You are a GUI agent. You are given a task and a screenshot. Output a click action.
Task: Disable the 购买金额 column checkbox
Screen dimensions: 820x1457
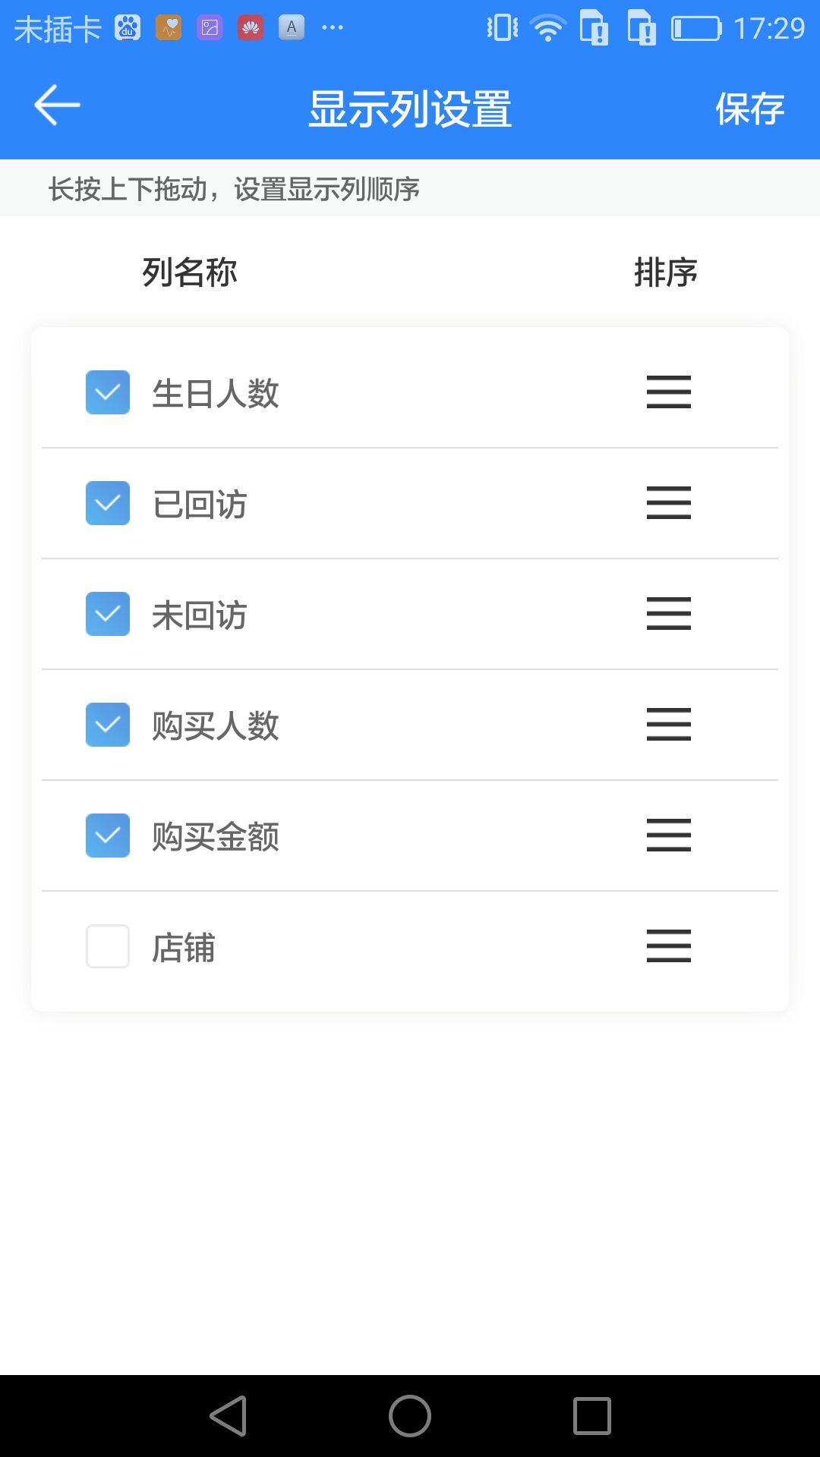point(108,835)
